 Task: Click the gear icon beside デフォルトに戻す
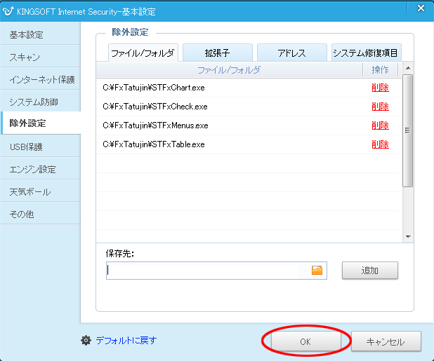(x=86, y=340)
